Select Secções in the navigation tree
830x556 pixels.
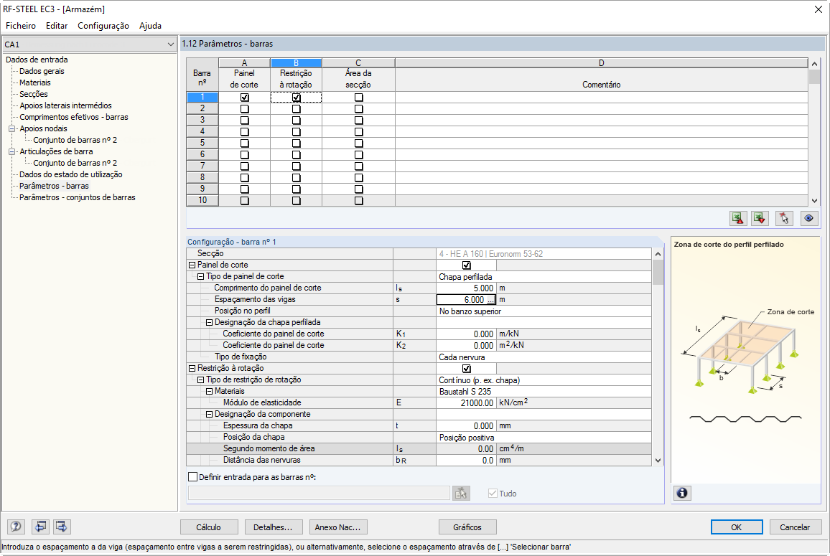coord(33,94)
